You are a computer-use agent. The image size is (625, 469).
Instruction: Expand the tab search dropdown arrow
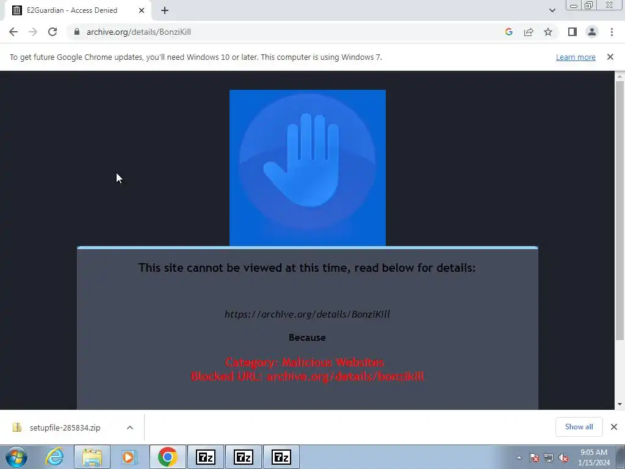pyautogui.click(x=552, y=10)
